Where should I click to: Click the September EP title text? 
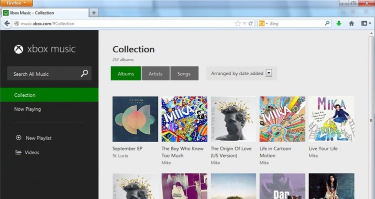pyautogui.click(x=127, y=149)
